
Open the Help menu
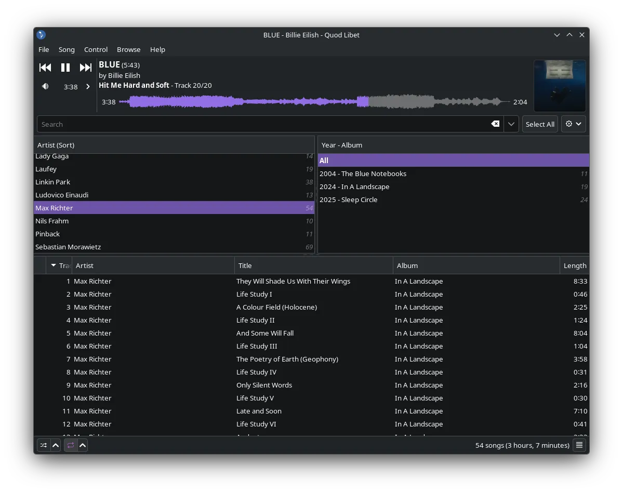[157, 50]
